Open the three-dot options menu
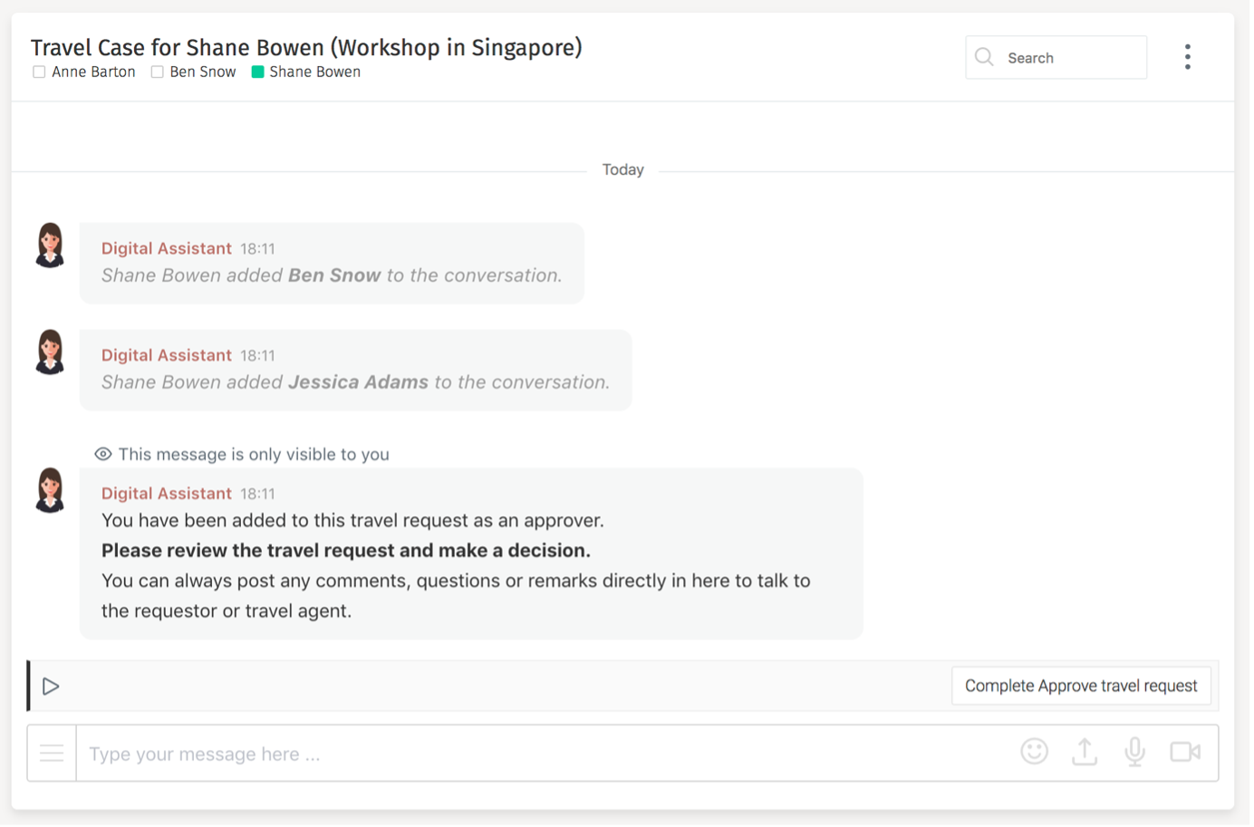 [x=1187, y=56]
